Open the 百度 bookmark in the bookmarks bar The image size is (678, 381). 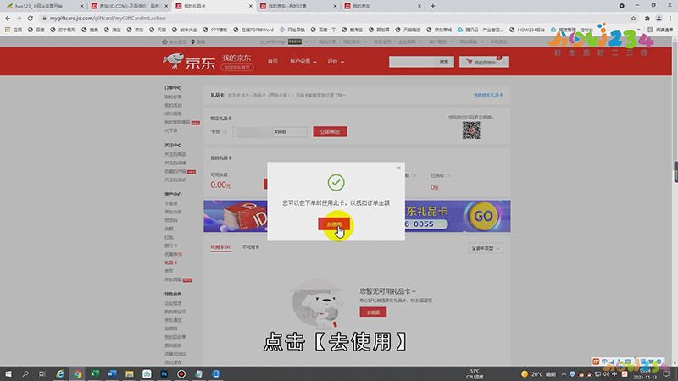click(x=36, y=30)
